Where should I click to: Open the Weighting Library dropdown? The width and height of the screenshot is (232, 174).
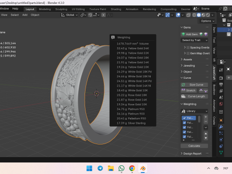(194, 111)
